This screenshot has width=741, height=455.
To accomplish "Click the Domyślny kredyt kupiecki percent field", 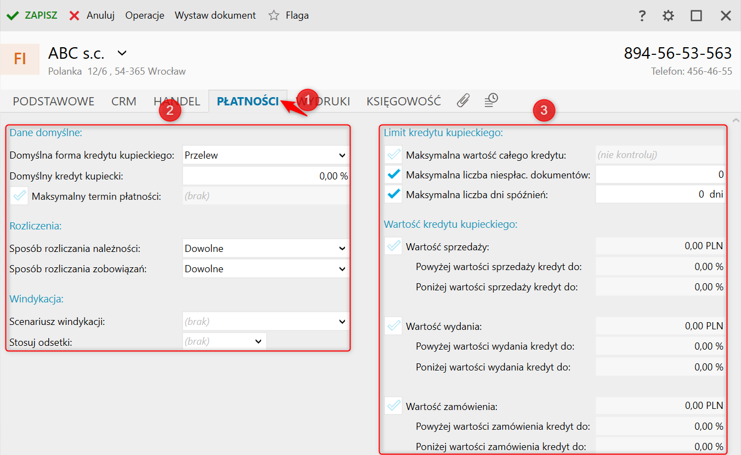I will (265, 176).
